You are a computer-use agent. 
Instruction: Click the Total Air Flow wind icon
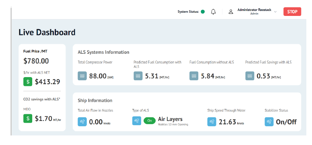click(82, 122)
